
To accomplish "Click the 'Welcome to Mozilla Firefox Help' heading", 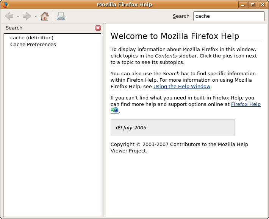I will (x=175, y=36).
